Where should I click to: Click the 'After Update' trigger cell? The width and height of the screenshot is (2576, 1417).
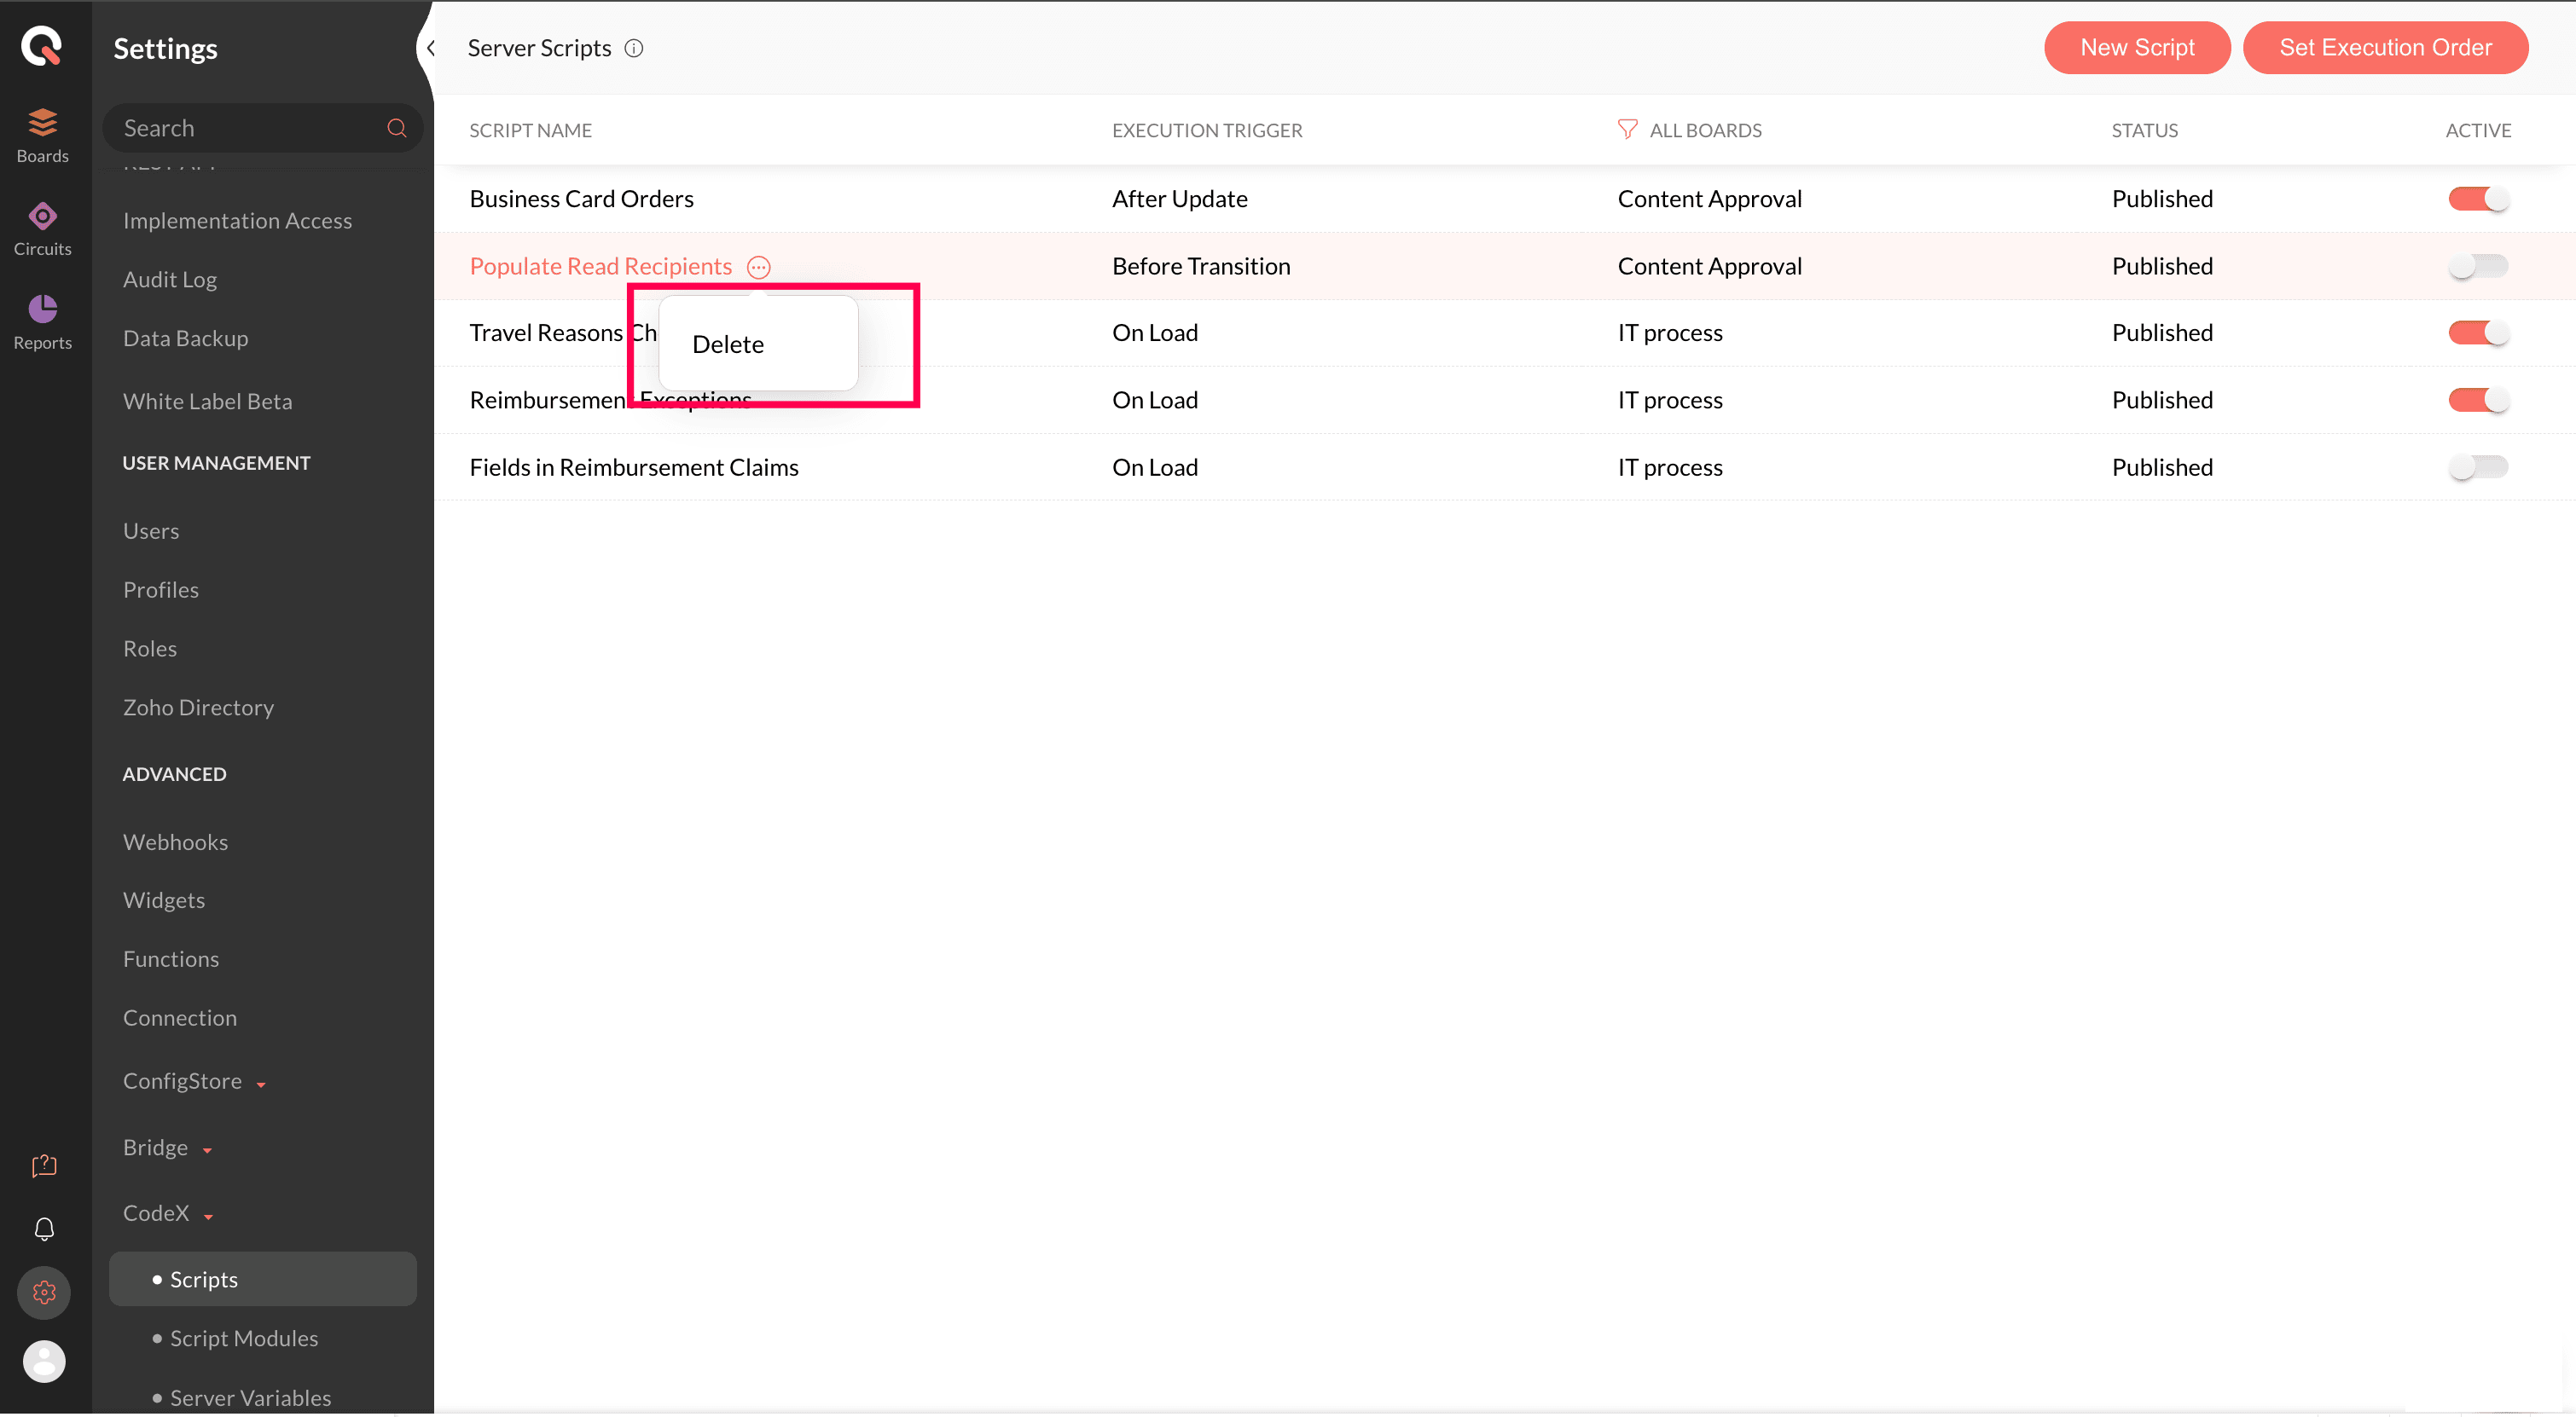click(1179, 199)
